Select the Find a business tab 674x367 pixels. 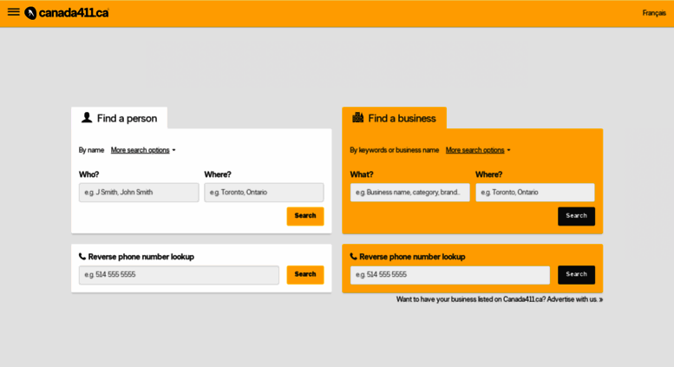[x=394, y=118]
